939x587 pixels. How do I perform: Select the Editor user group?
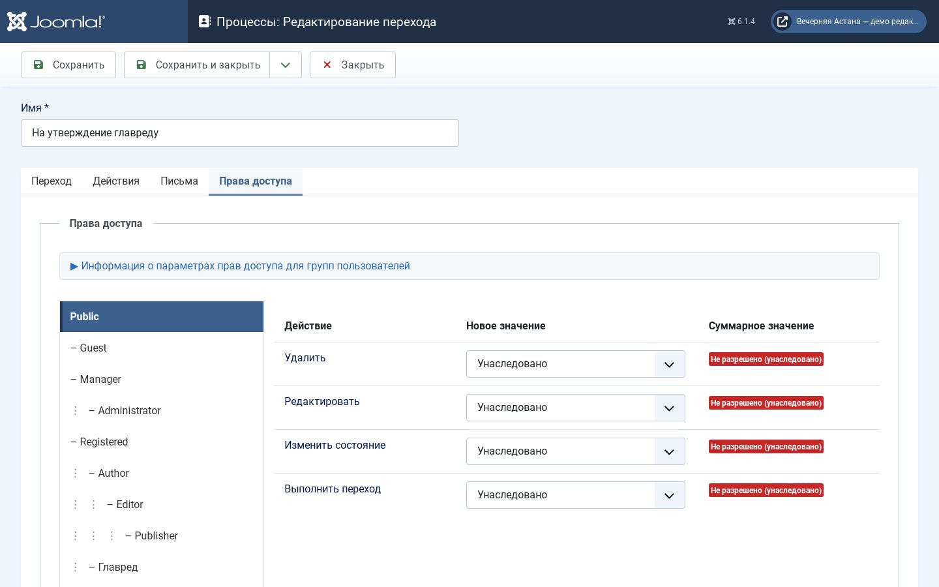[x=162, y=504]
